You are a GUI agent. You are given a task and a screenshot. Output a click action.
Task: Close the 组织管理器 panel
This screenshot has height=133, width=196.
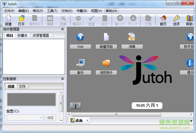[63, 29]
